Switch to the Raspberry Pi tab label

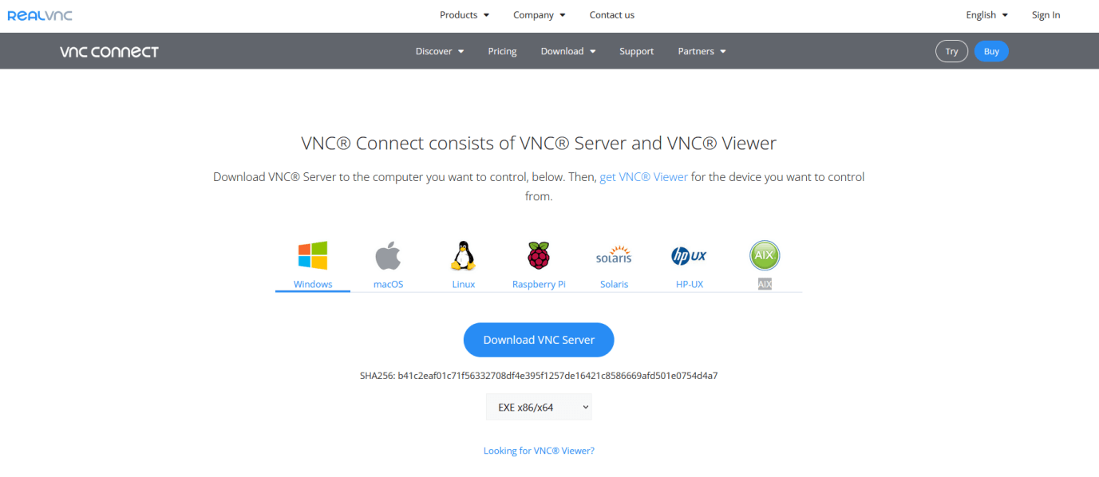(x=539, y=284)
